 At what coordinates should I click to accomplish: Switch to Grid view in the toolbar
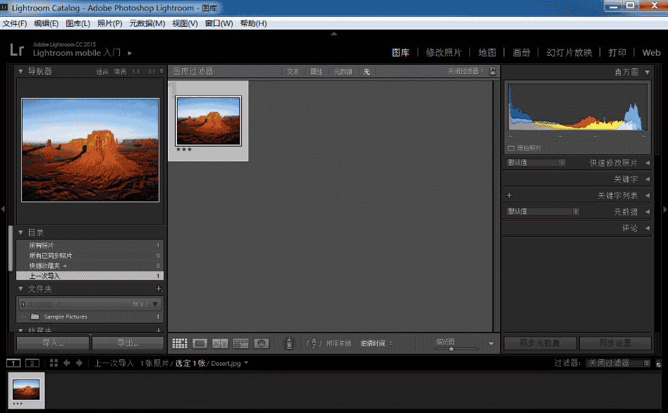tap(180, 343)
